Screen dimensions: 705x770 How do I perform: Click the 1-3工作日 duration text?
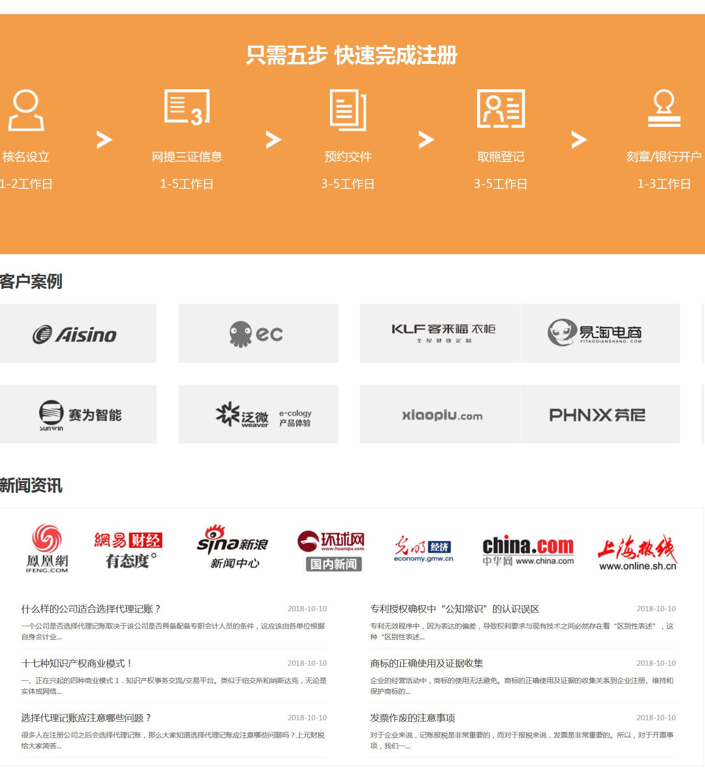(664, 184)
